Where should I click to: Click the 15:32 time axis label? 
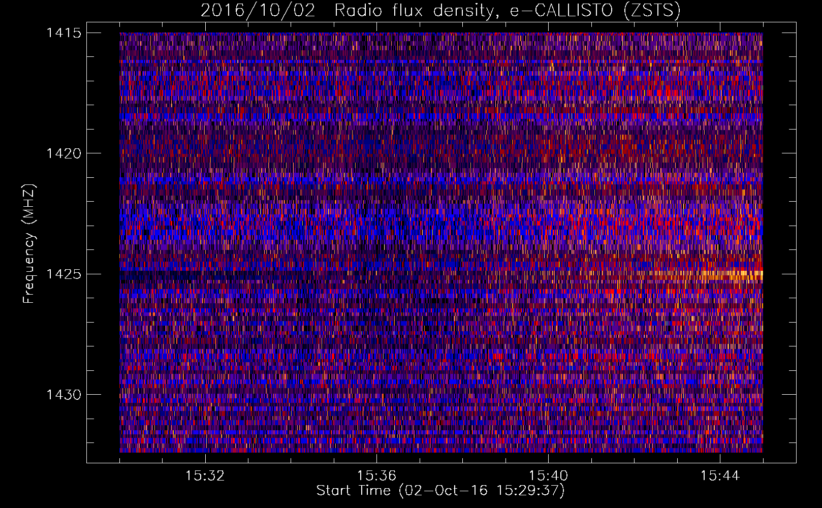205,476
